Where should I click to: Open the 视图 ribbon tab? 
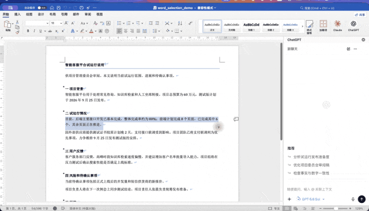coord(100,14)
